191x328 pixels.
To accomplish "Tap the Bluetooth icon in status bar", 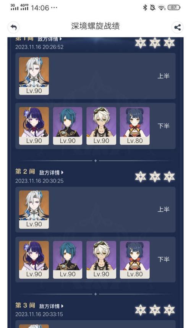I will coord(145,8).
